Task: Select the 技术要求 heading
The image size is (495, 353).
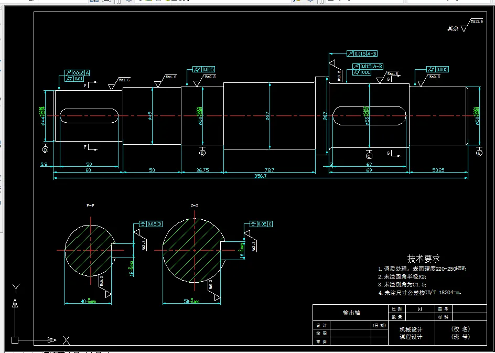Action: (x=424, y=259)
